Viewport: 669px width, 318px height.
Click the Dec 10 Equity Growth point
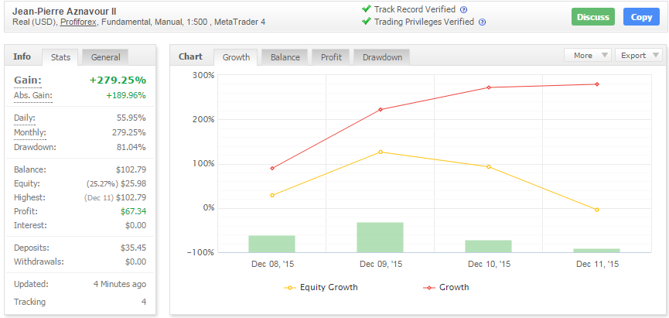(x=489, y=167)
